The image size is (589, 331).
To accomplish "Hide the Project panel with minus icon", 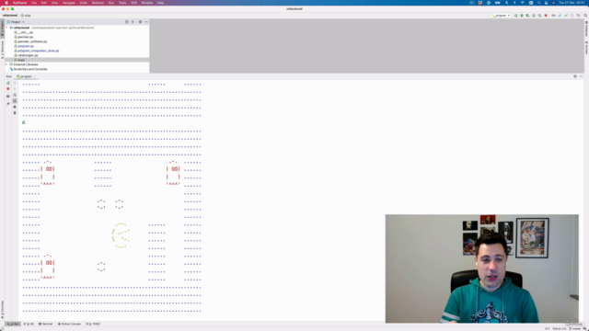I will [x=146, y=22].
